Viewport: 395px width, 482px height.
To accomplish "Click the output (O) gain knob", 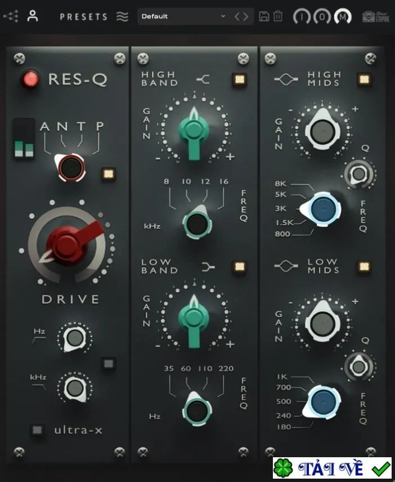I will [x=322, y=16].
